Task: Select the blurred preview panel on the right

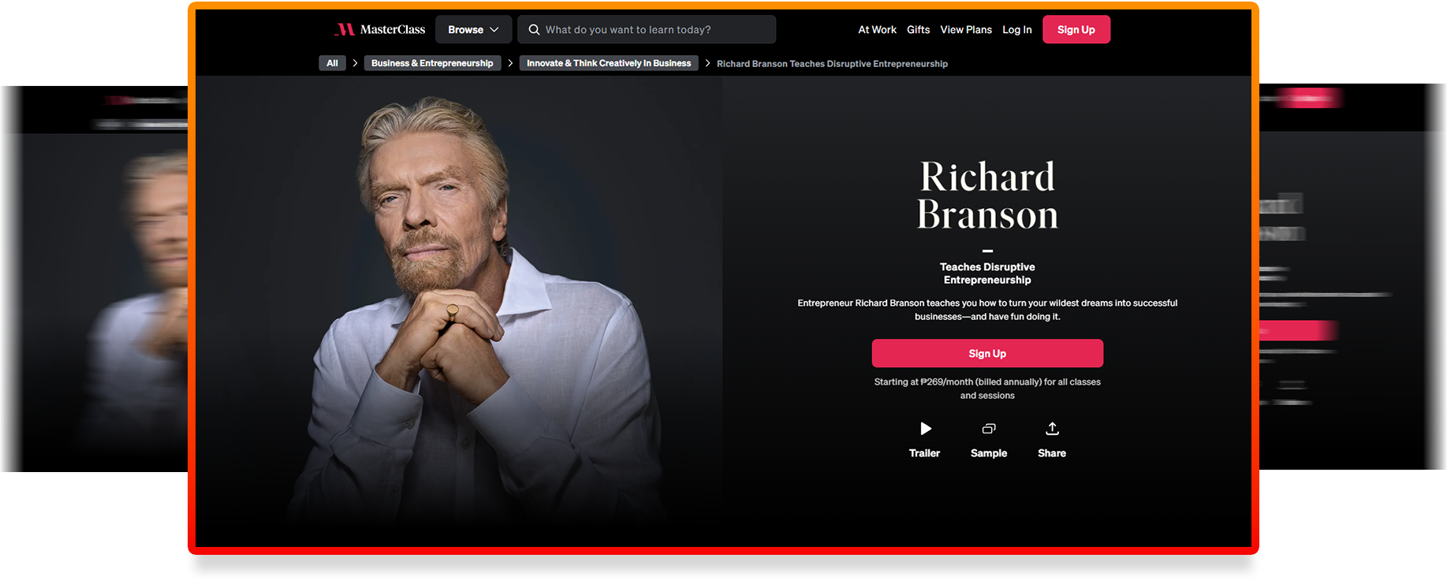Action: 1352,299
